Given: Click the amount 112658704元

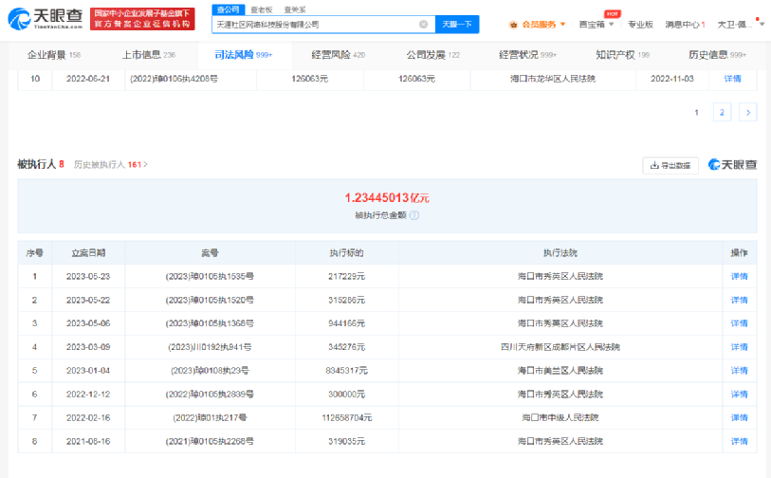Looking at the screenshot, I should 347,418.
